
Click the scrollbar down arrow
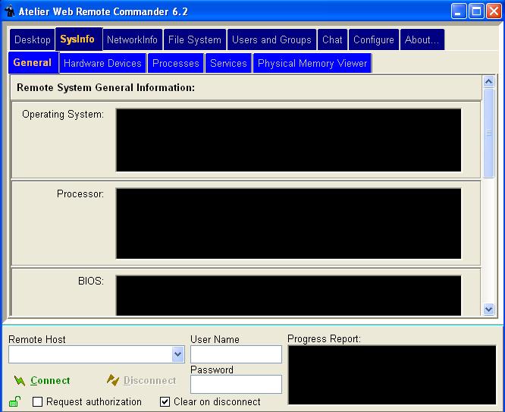point(488,309)
